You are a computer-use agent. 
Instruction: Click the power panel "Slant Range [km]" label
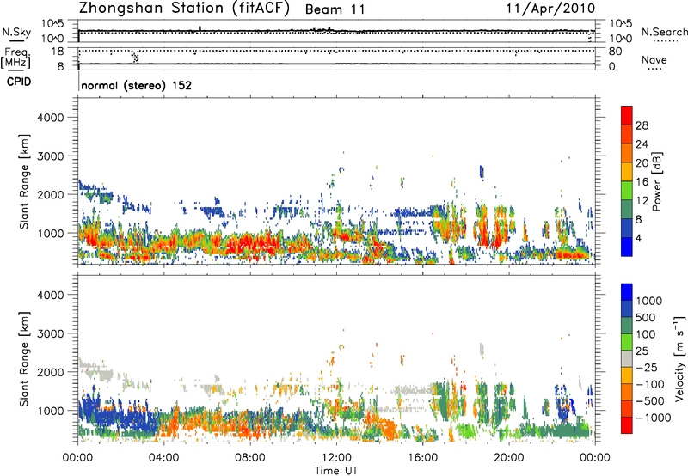click(x=24, y=181)
